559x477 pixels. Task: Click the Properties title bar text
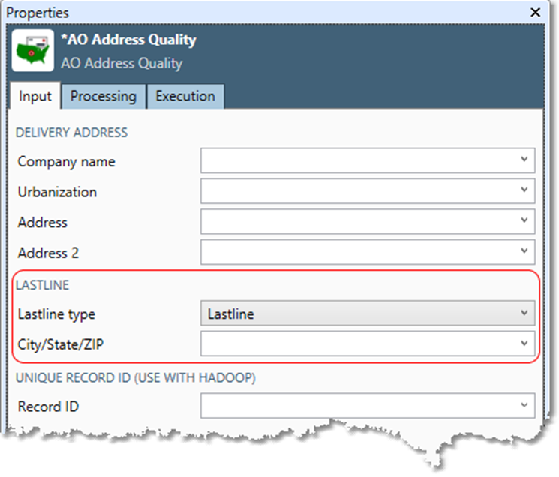click(x=38, y=13)
